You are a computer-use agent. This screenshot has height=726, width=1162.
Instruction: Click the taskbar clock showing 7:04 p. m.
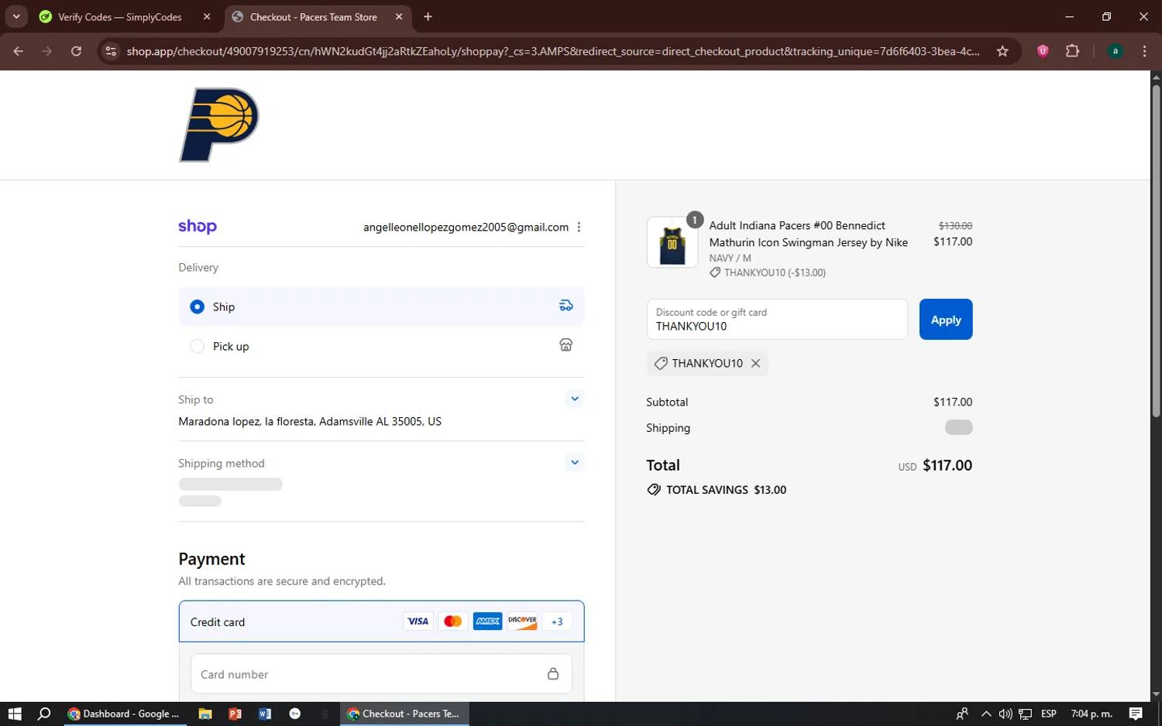1092,714
